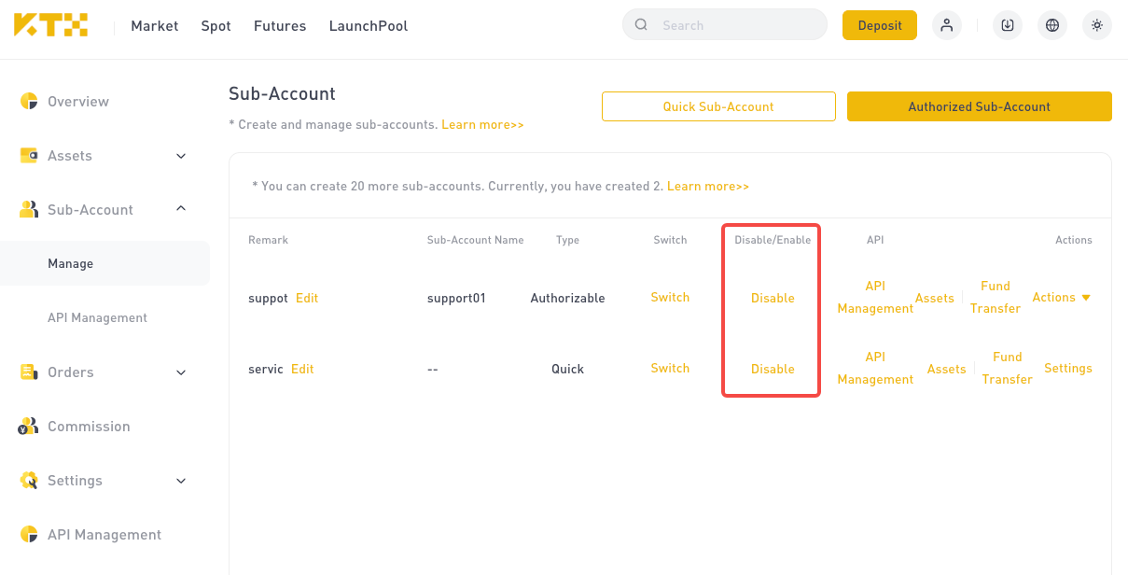Click into the Search field
The height and width of the screenshot is (575, 1128).
point(725,25)
